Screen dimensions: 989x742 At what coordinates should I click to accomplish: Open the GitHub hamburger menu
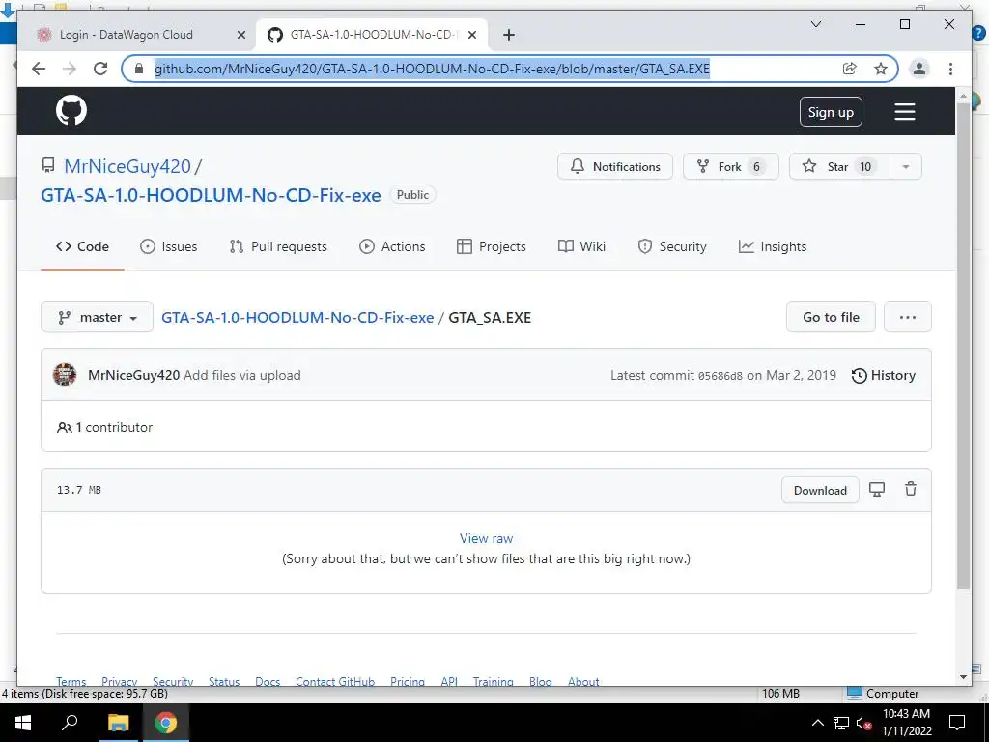904,112
